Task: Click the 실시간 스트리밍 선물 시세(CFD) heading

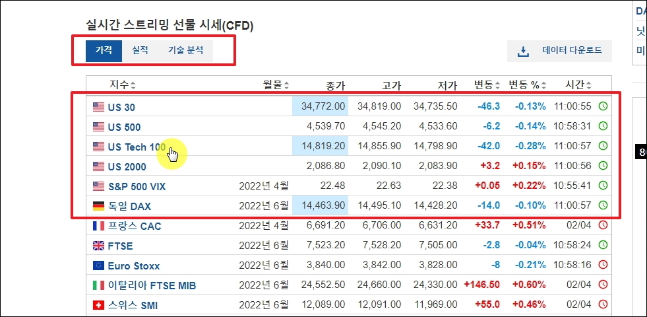Action: pyautogui.click(x=169, y=26)
